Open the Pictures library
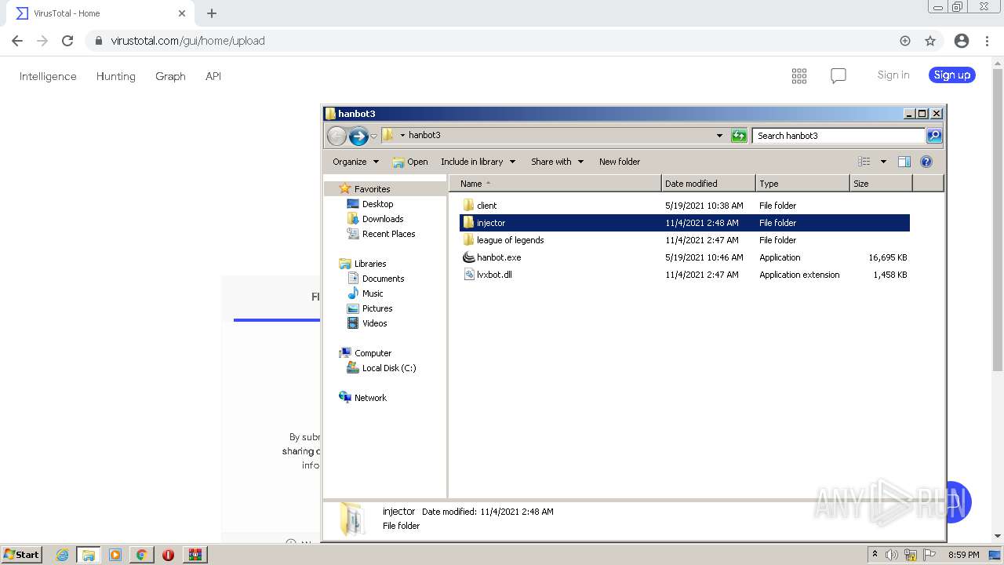The image size is (1004, 565). click(x=377, y=308)
